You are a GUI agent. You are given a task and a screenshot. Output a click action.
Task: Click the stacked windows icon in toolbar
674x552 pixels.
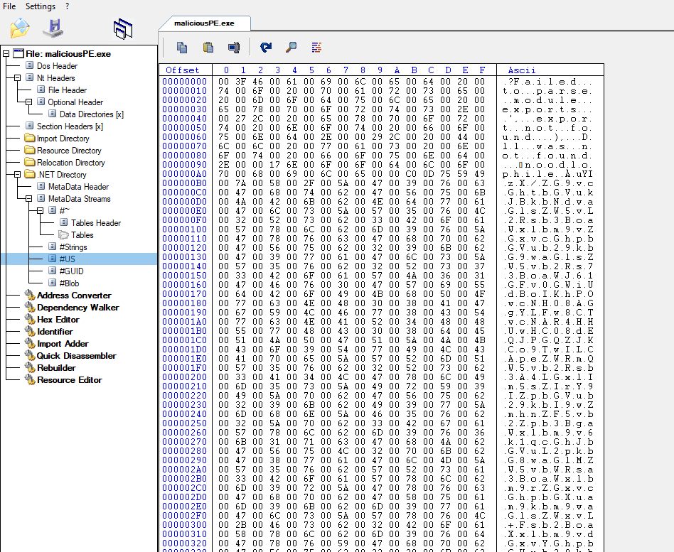[123, 28]
